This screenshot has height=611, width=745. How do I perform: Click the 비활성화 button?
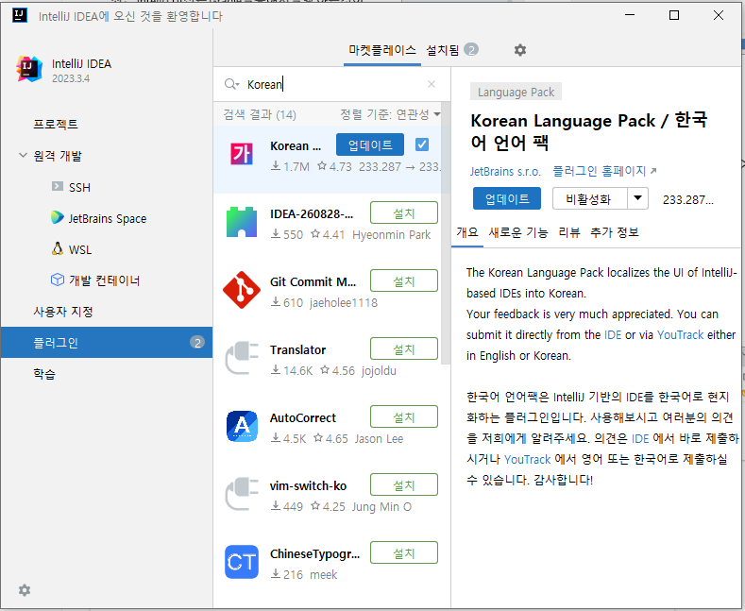tap(589, 198)
